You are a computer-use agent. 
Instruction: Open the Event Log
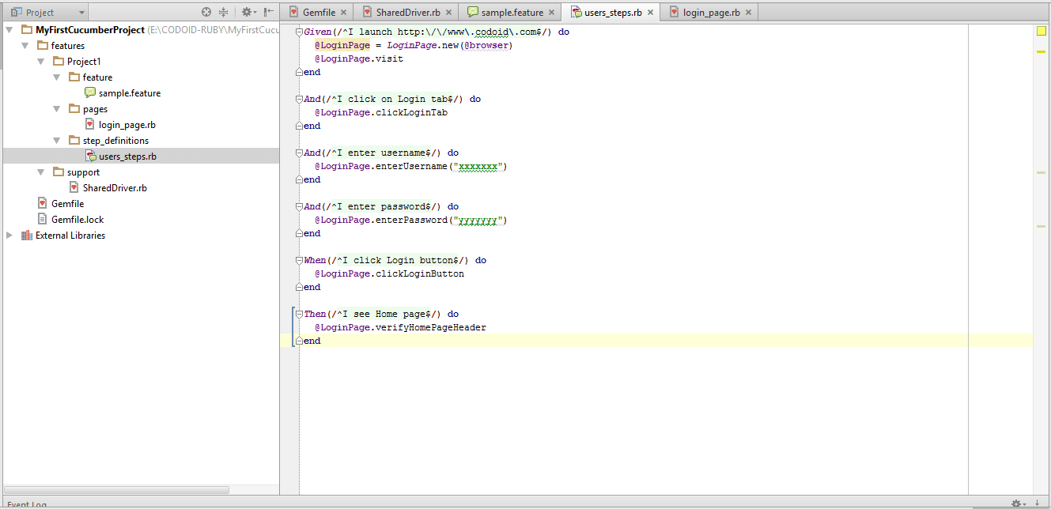[26, 503]
